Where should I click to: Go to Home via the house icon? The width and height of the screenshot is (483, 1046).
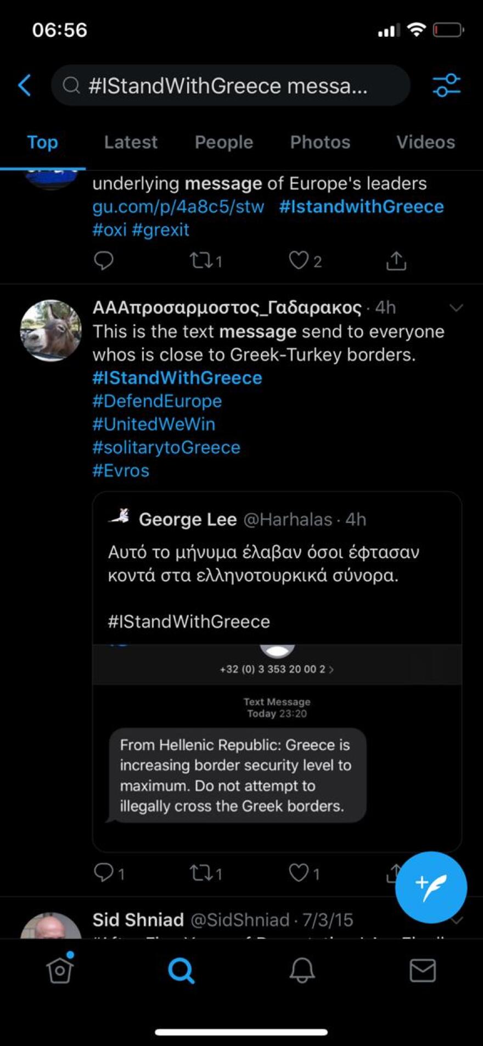(60, 970)
